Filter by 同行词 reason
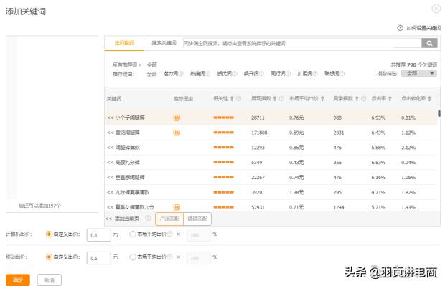This screenshot has width=445, height=286. click(278, 74)
